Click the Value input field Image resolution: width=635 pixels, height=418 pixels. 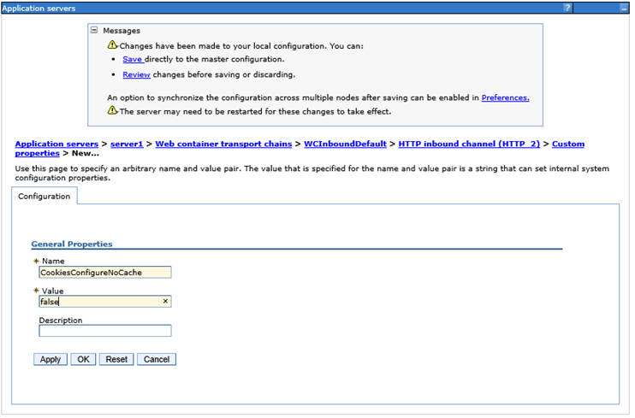105,302
